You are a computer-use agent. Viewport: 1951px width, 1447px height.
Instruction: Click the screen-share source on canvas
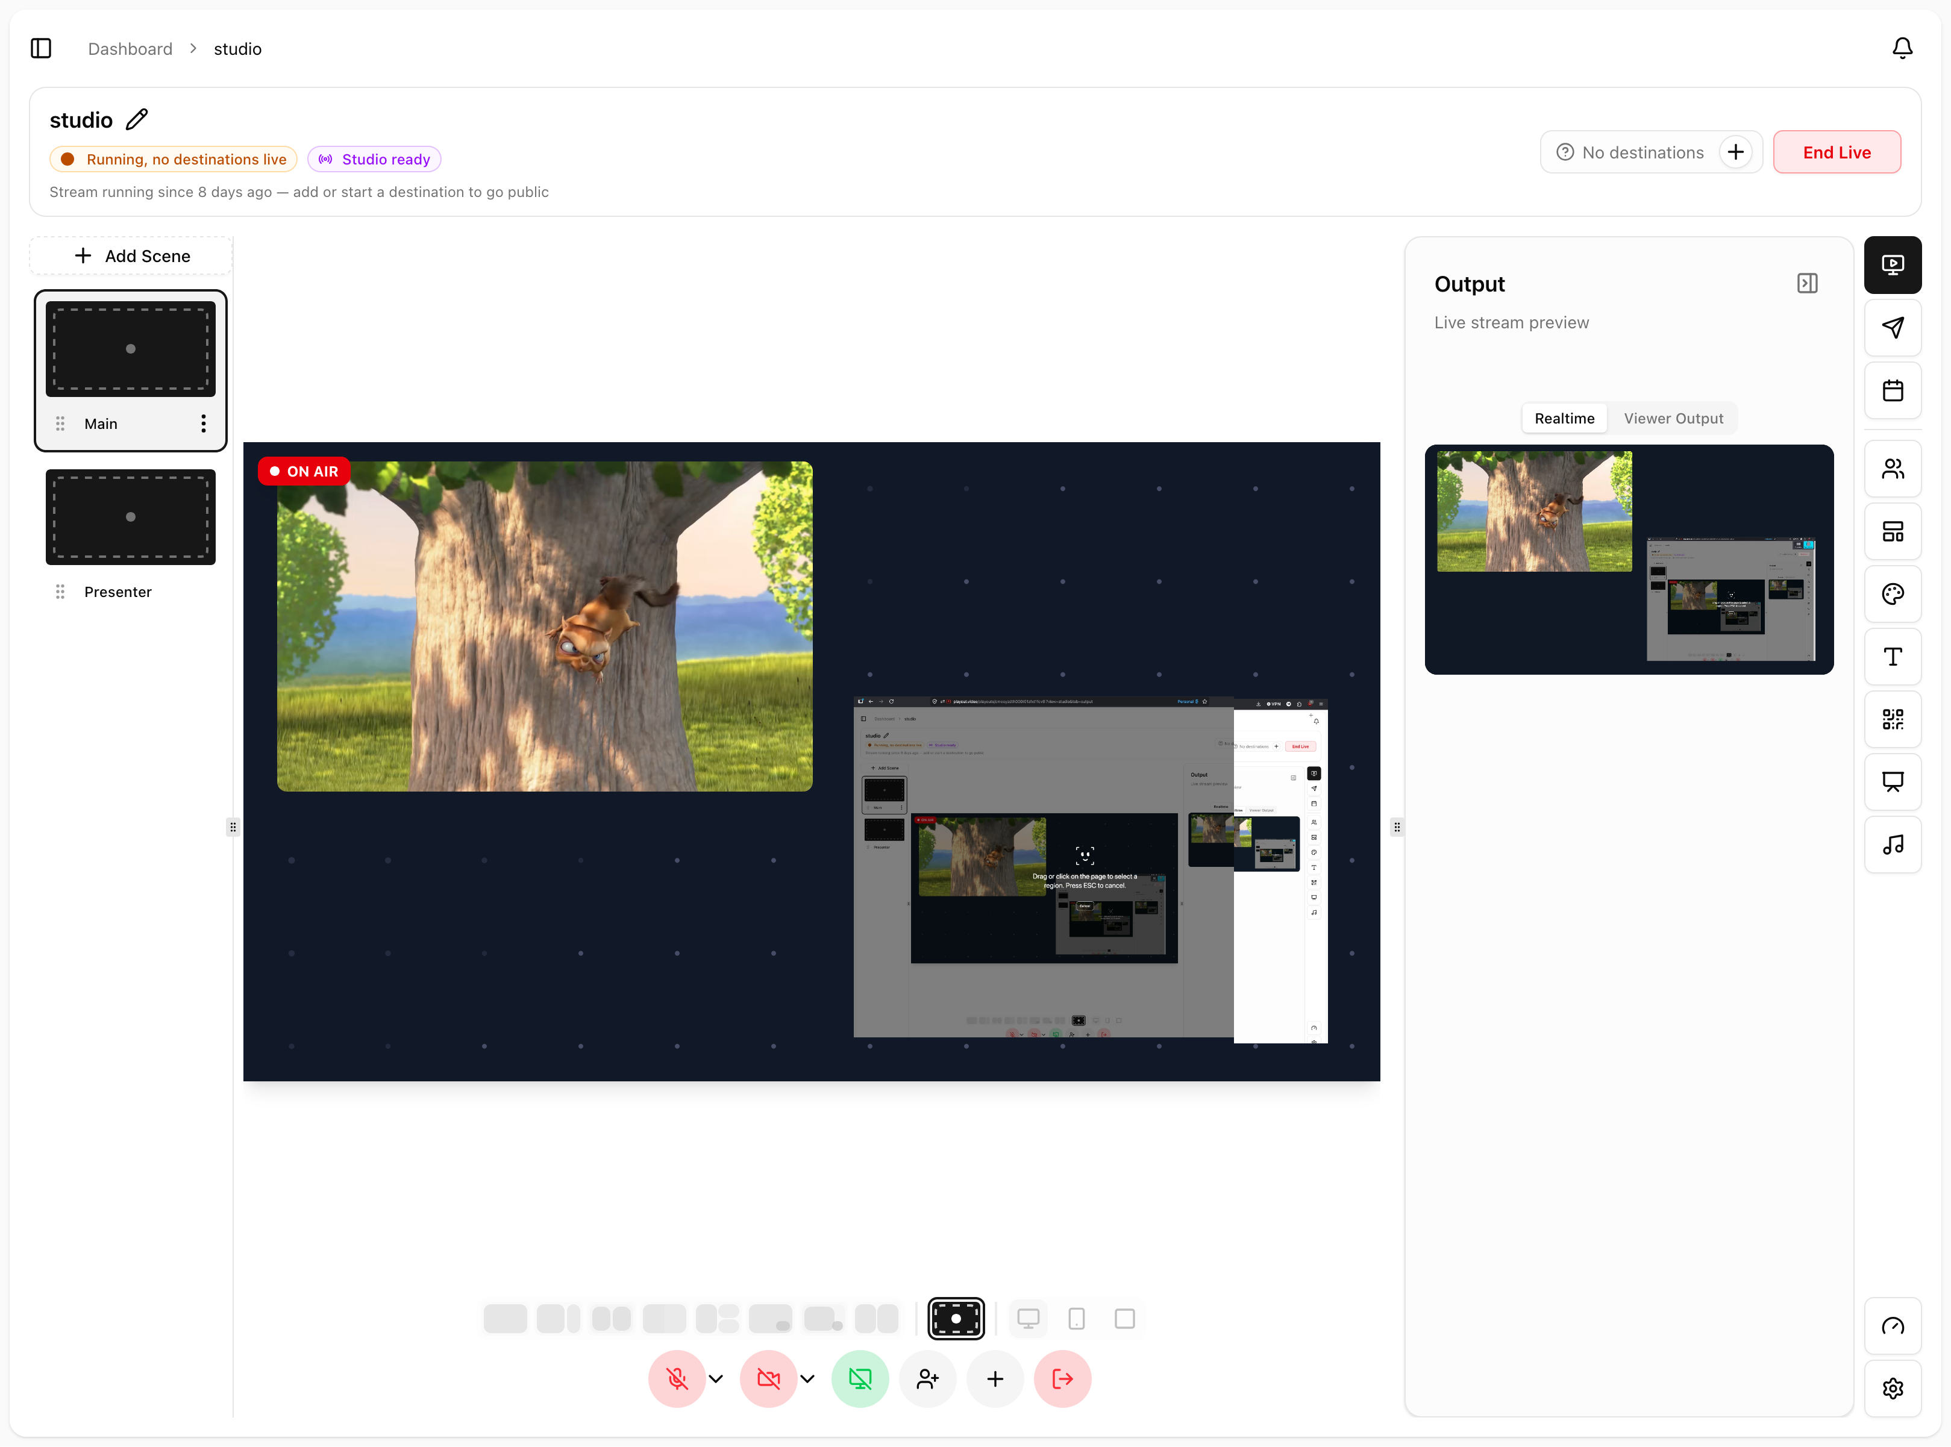tap(1091, 870)
